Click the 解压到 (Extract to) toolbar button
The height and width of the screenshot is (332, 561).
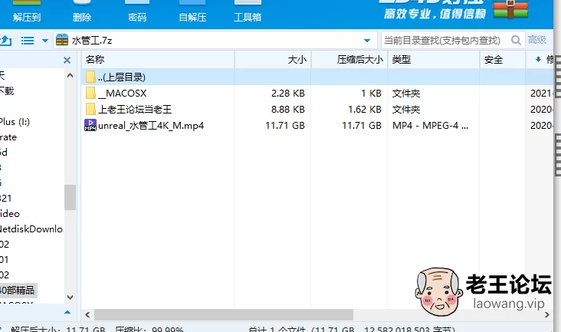[x=26, y=15]
